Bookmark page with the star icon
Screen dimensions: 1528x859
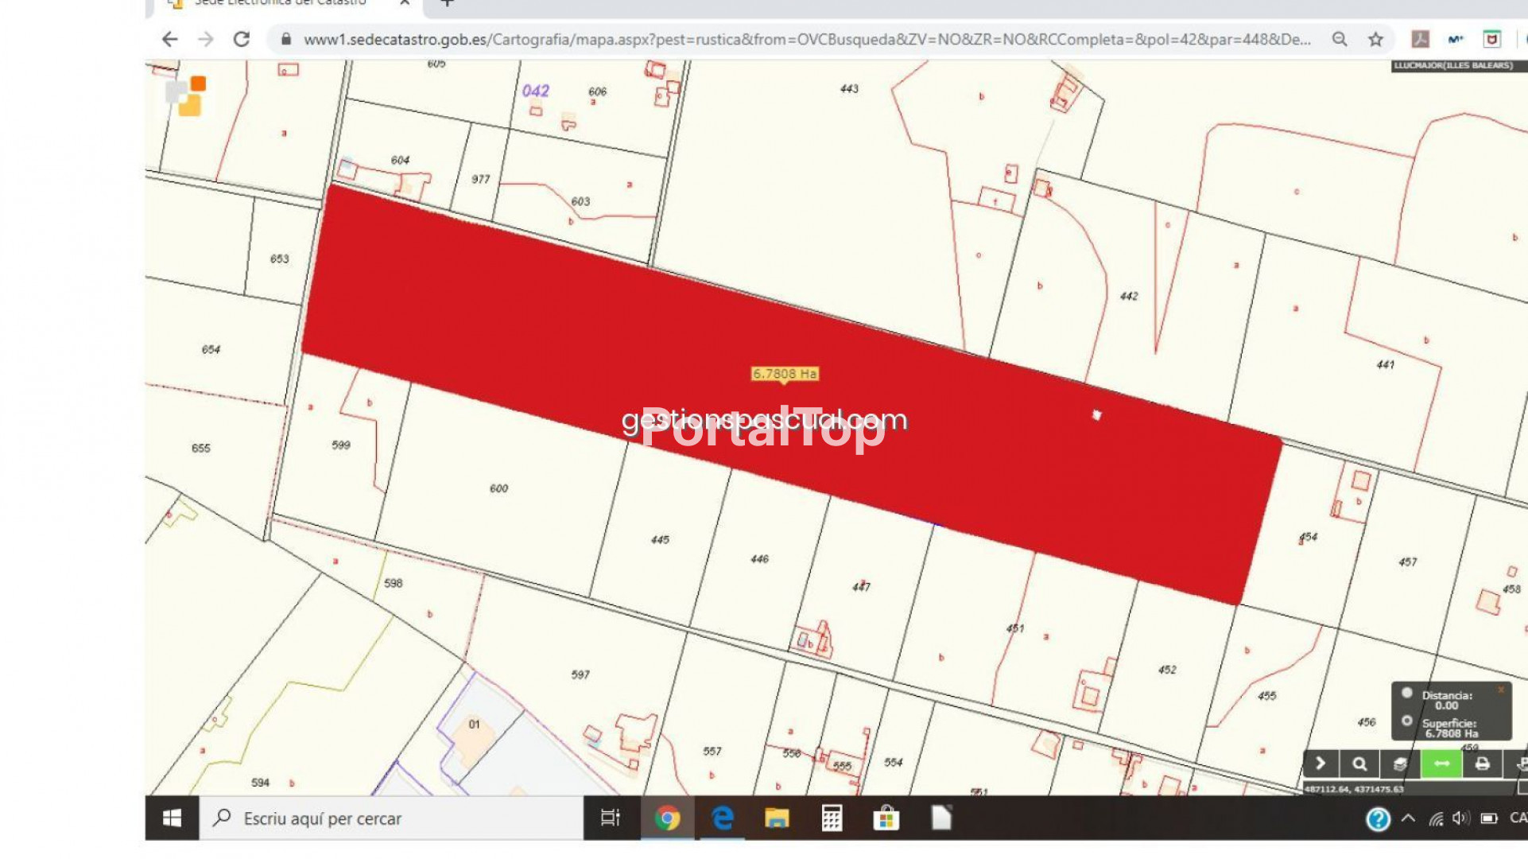pyautogui.click(x=1376, y=39)
